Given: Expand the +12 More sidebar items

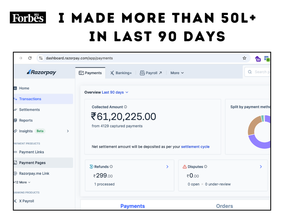Looking at the screenshot, I should point(22,182).
